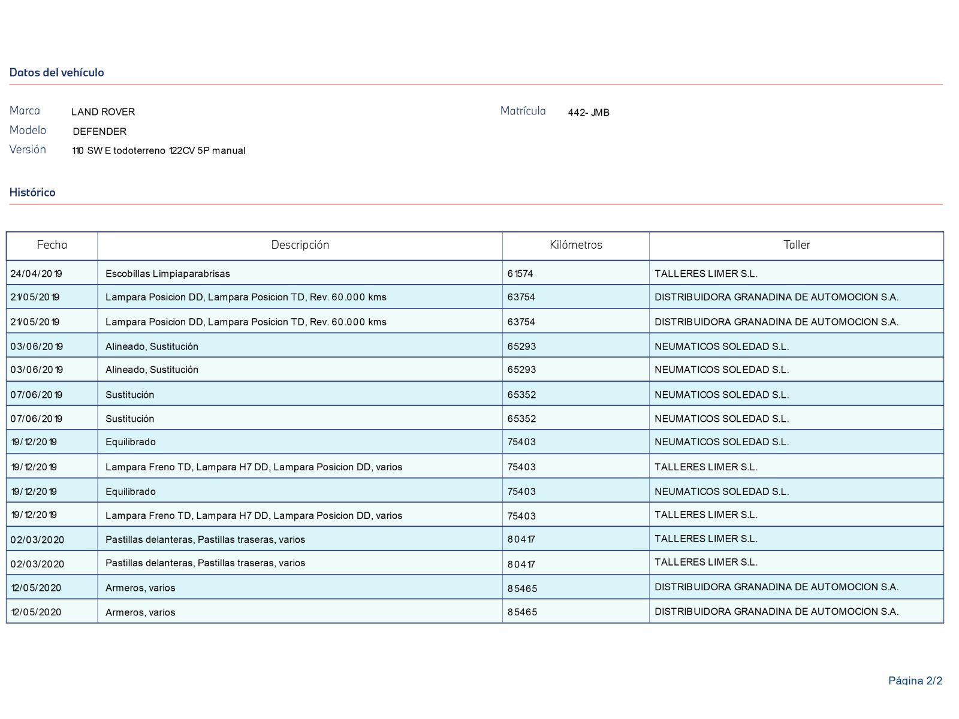Click the Taller column header
959x719 pixels.
796,245
